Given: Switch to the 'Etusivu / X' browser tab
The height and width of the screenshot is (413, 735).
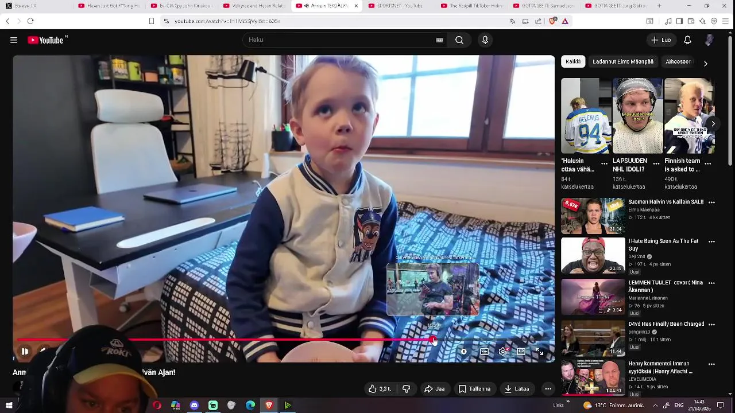Looking at the screenshot, I should (x=37, y=6).
